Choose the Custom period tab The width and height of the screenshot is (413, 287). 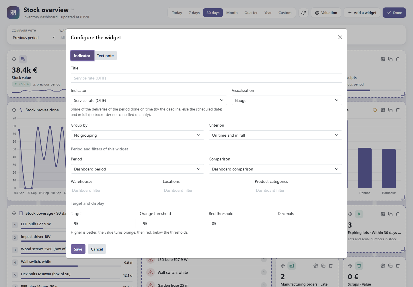click(285, 13)
